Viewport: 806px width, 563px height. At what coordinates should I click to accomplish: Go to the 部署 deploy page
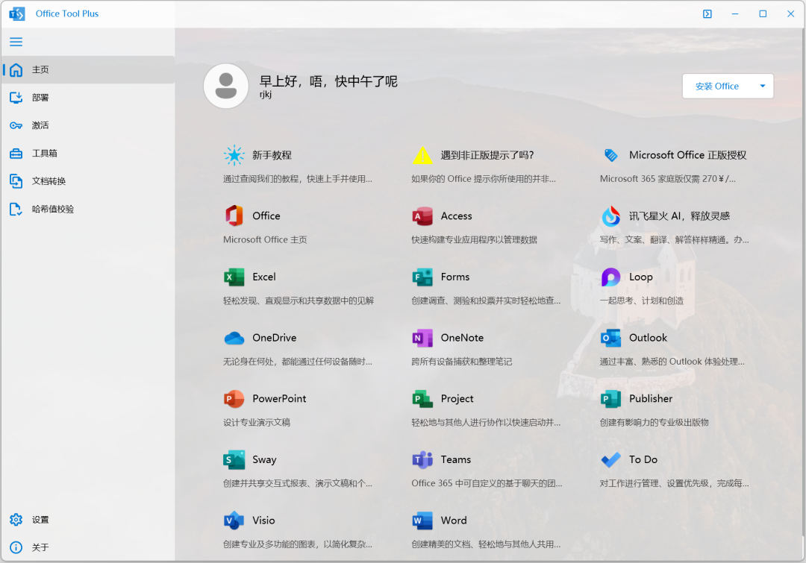click(88, 98)
